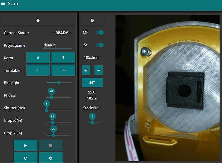Viewport: 222px width, 163px height.
Task: Decrease focus distance with minus button
Action: [x=98, y=70]
